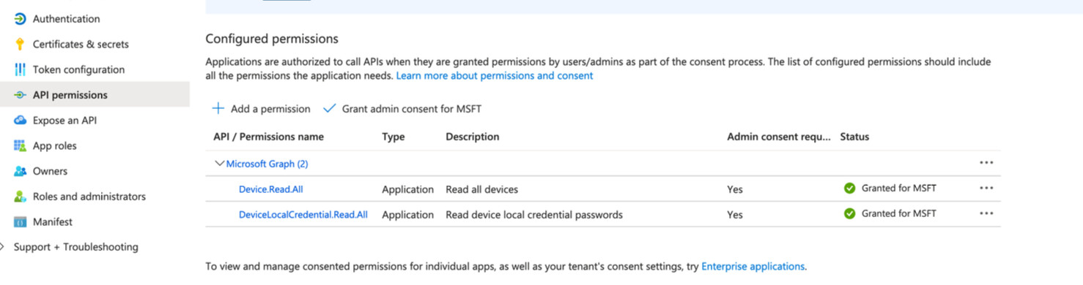
Task: Open Device.Read.All permission link
Action: pos(271,189)
